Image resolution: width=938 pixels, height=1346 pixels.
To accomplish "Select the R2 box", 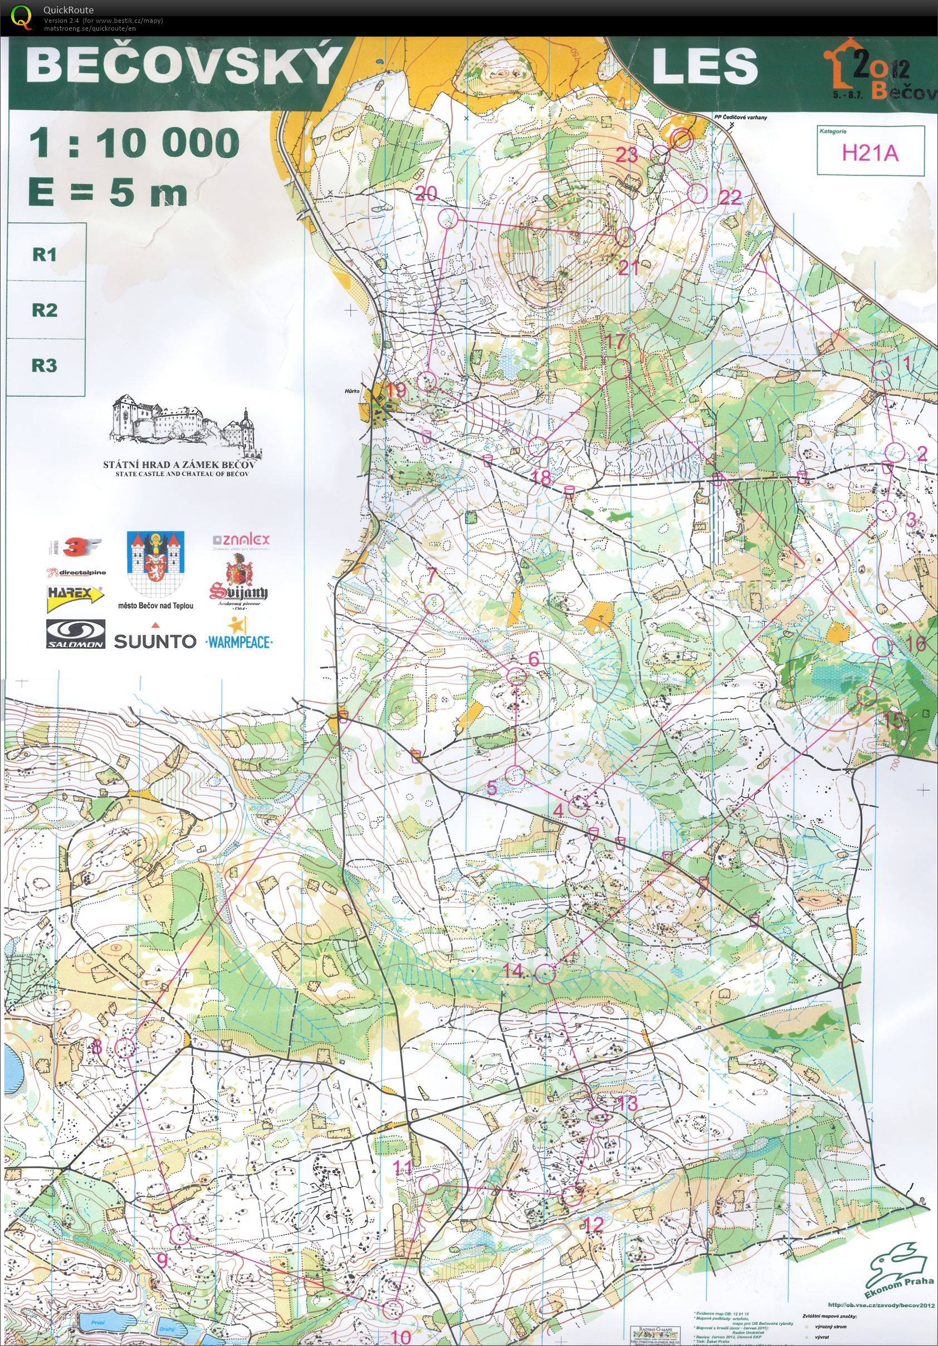I will (46, 310).
